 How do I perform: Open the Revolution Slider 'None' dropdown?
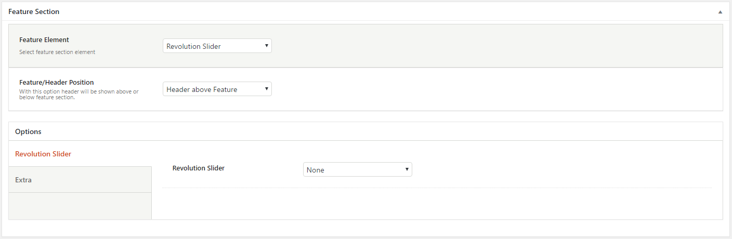pyautogui.click(x=357, y=170)
